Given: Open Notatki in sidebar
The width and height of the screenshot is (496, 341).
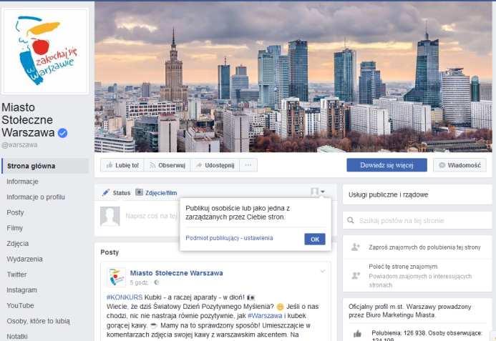Looking at the screenshot, I should coord(17,336).
